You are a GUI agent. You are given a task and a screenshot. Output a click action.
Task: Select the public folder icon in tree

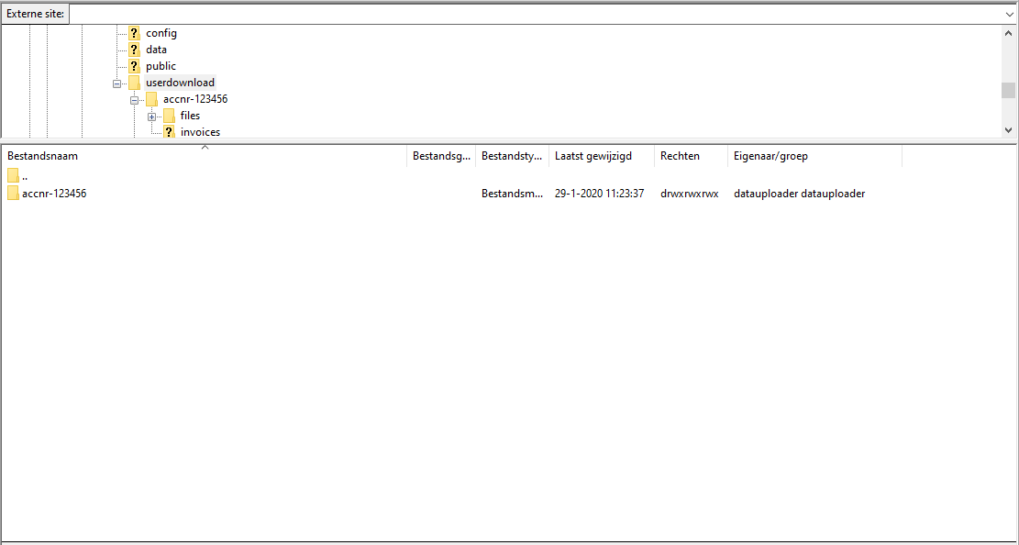tap(134, 66)
